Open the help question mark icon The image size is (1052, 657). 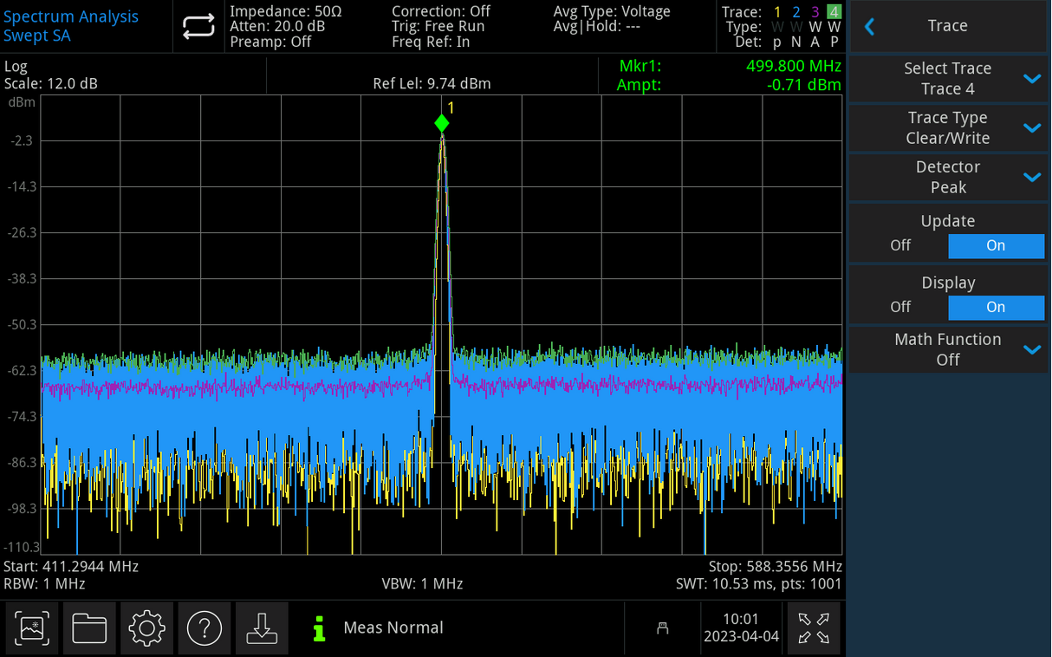point(205,628)
